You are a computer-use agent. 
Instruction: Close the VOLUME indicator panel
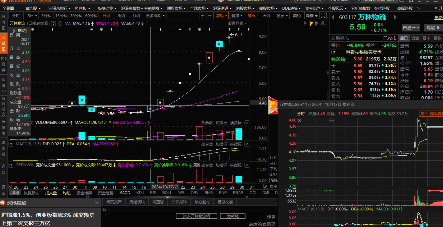point(247,123)
